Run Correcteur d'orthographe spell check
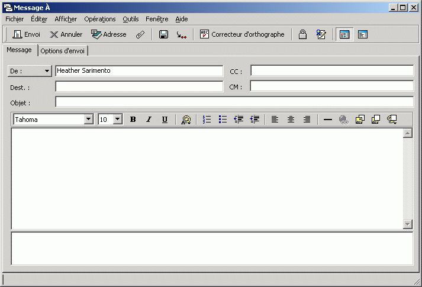Screen dimensions: 422x287 tap(242, 34)
